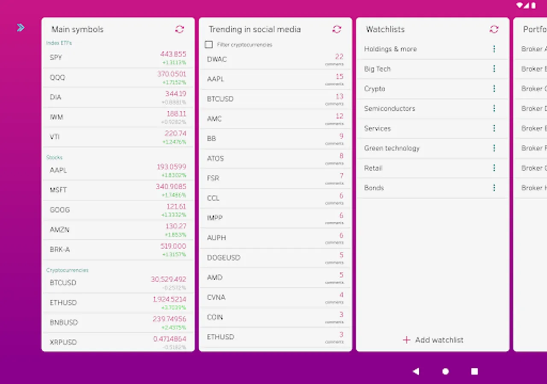This screenshot has height=384, width=547.
Task: Open trending symbol CVNA
Action: [x=275, y=297]
